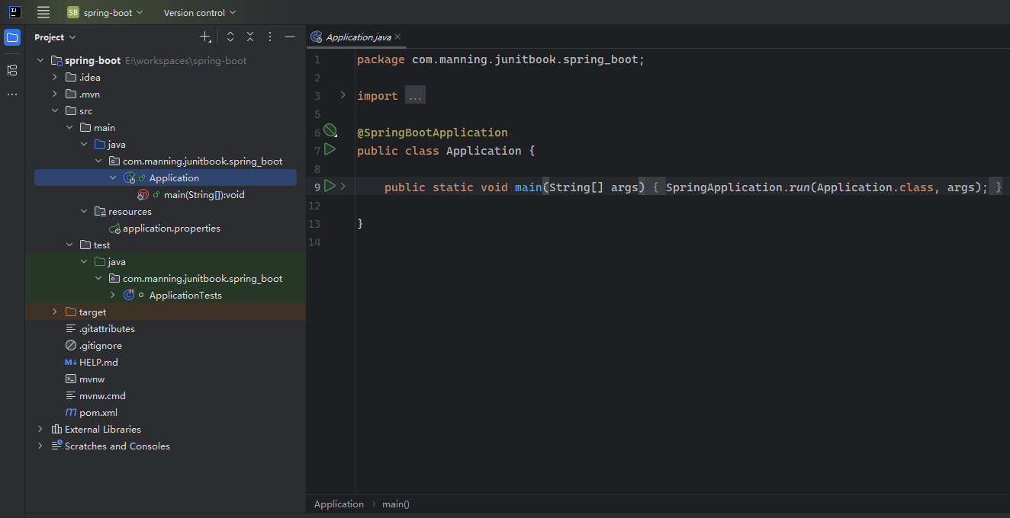Click the Scratches and Consoles icon

[x=56, y=446]
